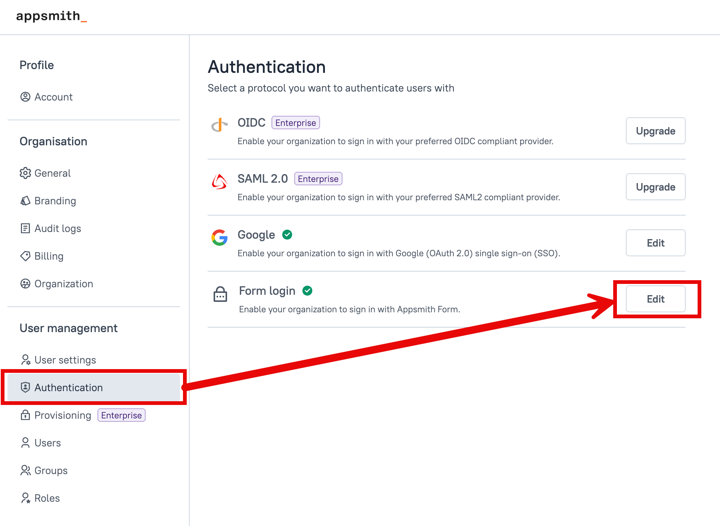Click the Organization globe icon

coord(25,284)
